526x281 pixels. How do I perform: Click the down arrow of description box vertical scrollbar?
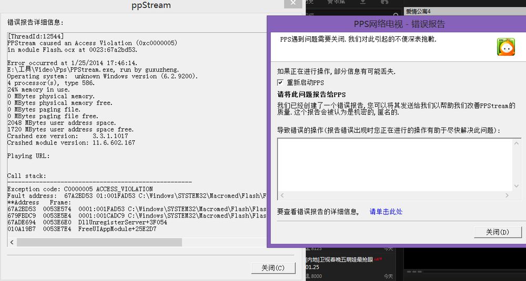pos(517,186)
